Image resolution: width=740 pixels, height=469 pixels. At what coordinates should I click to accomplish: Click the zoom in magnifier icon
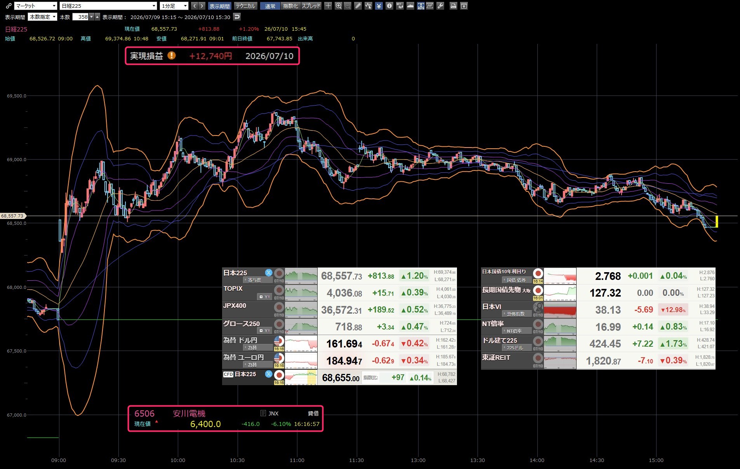[x=339, y=6]
